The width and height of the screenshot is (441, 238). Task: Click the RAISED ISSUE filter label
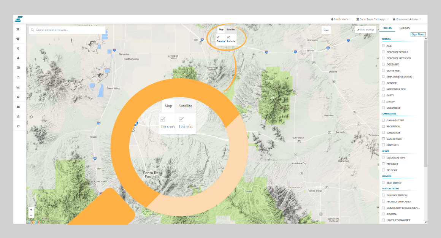394,139
